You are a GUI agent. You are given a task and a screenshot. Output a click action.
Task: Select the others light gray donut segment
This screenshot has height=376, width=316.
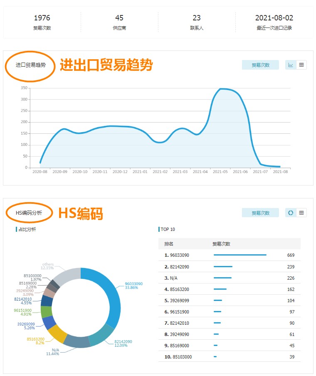[67, 276]
